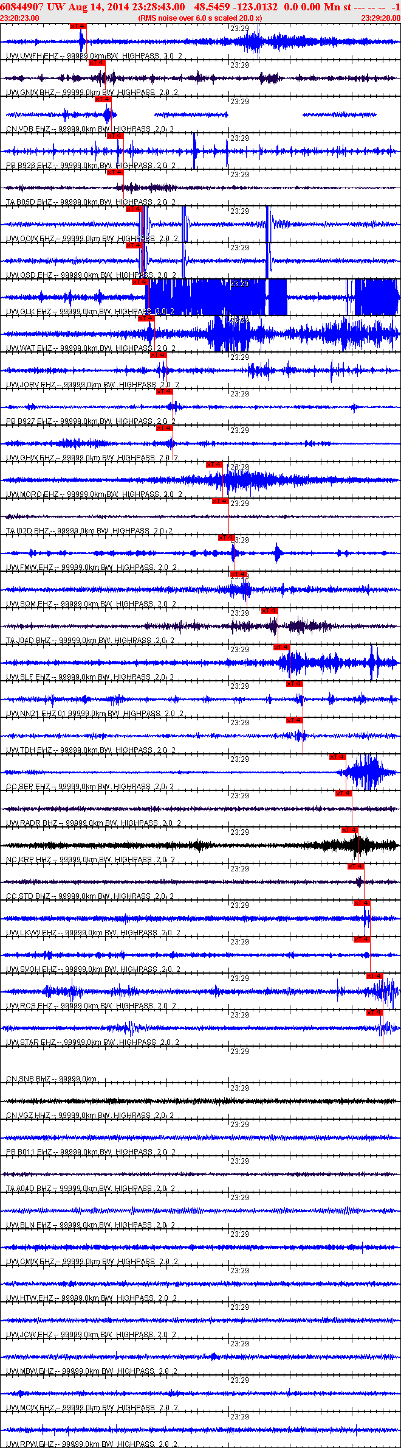Select the UW.NN21 EHZ 01 station label
401x1448 pixels.
pyautogui.click(x=36, y=714)
